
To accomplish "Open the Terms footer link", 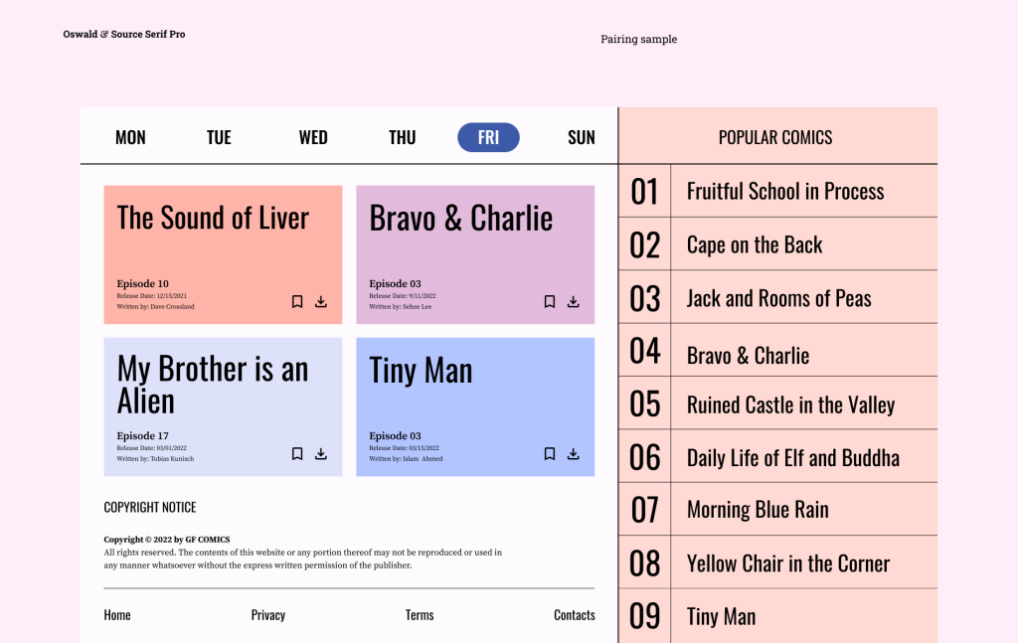I will [x=420, y=615].
